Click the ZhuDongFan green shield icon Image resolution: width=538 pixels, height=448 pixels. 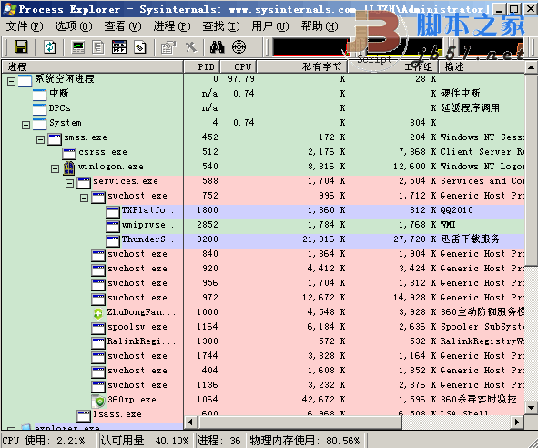pyautogui.click(x=98, y=313)
